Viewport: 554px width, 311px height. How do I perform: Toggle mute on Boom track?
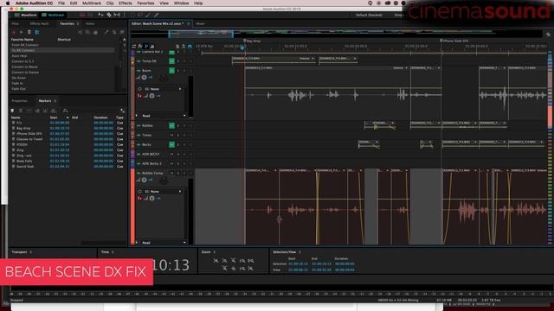pos(171,71)
